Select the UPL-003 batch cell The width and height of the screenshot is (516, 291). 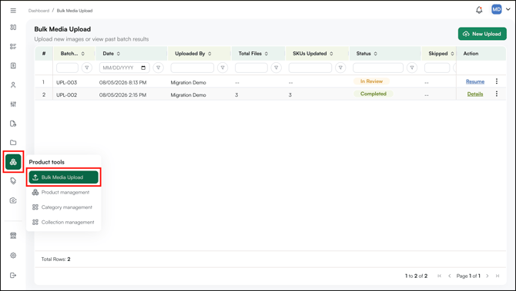click(x=66, y=82)
